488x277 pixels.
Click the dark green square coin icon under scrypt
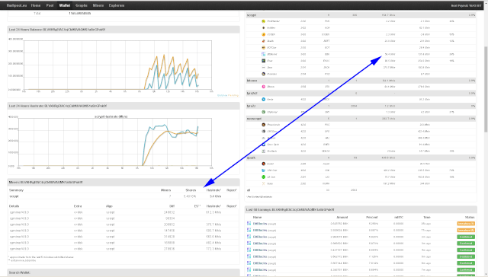pyautogui.click(x=263, y=61)
